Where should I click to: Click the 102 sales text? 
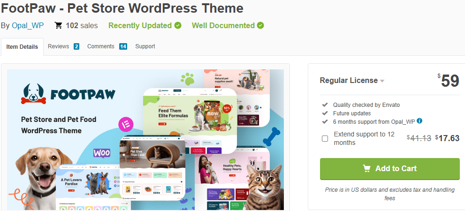82,26
